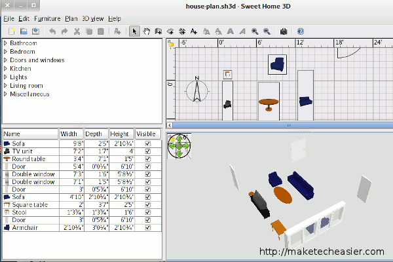Expand the Bathroom catalog category
Screen dimensions: 393x262
point(5,43)
